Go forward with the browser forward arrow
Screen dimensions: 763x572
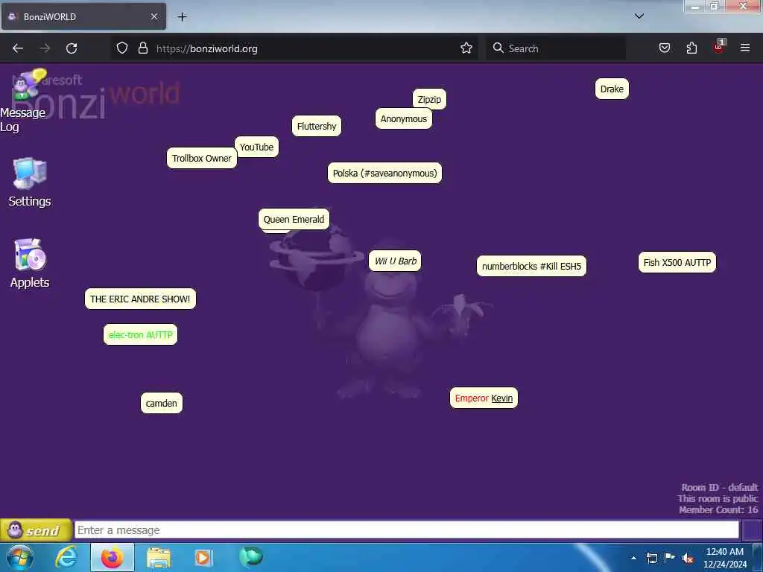coord(45,48)
